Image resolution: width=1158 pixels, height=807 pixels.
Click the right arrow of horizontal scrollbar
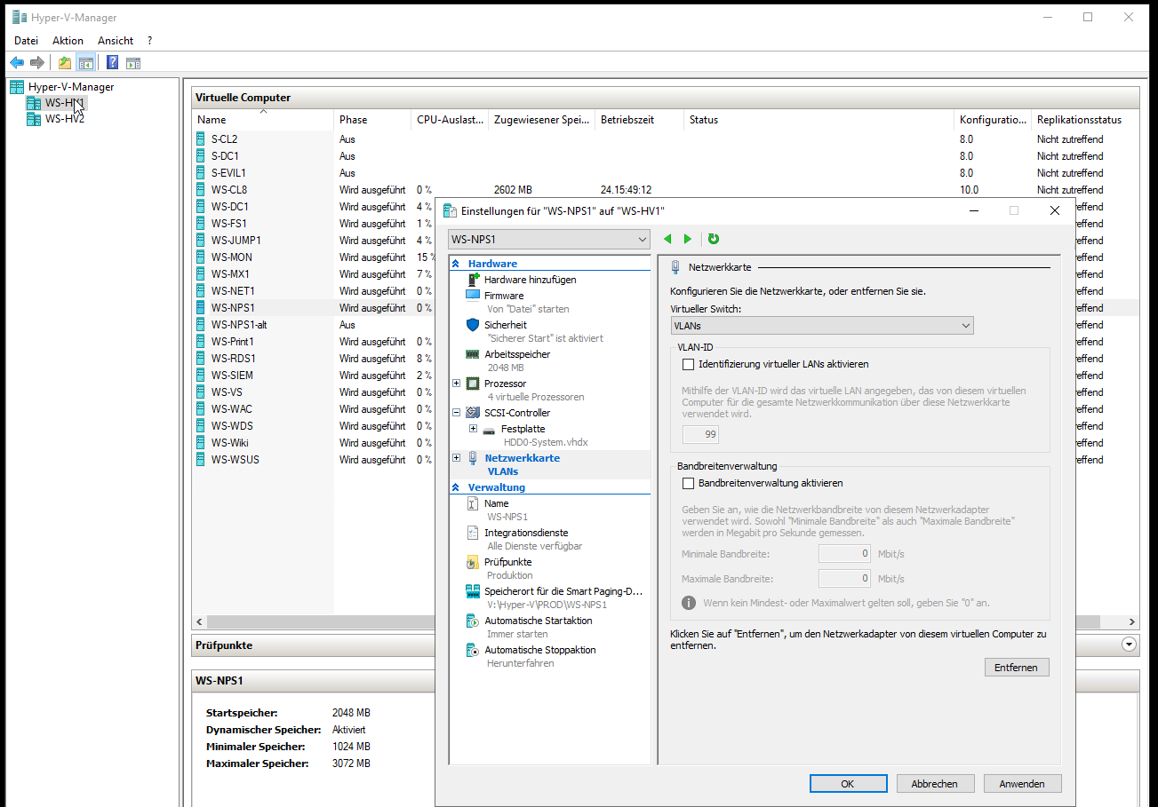pyautogui.click(x=1132, y=622)
